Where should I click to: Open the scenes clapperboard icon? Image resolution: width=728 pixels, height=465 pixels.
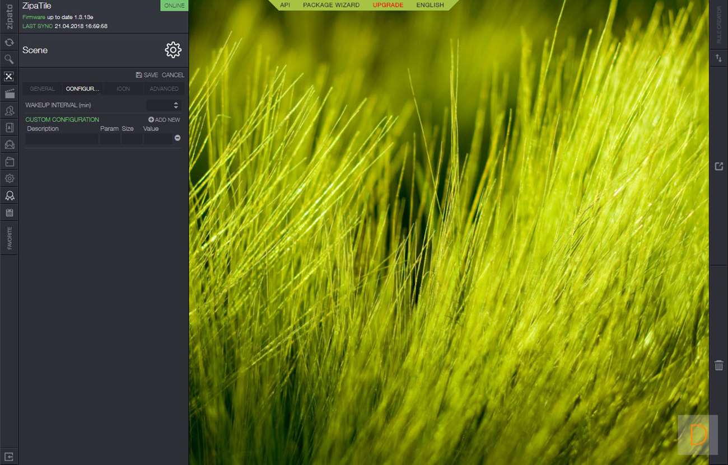tap(9, 93)
